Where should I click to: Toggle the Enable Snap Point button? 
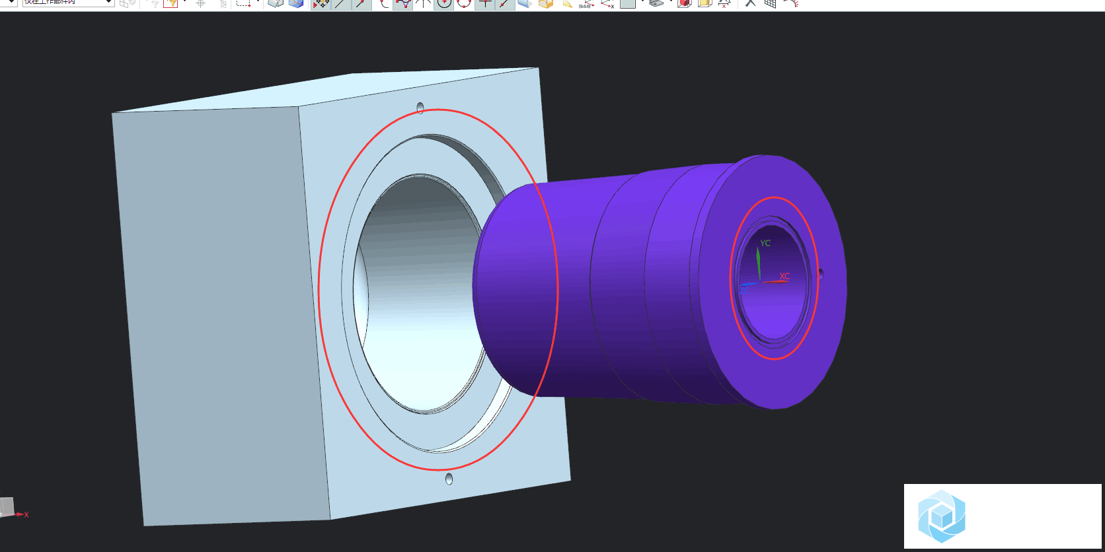click(x=321, y=4)
